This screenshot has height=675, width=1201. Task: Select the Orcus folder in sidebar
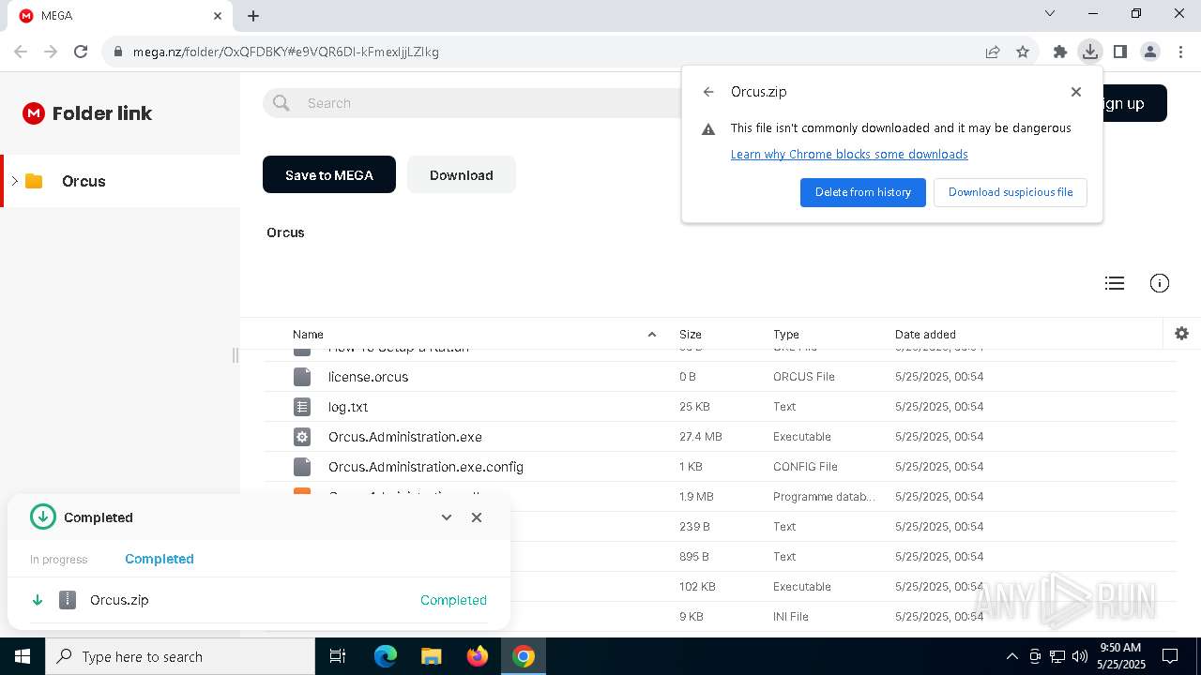[x=84, y=181]
